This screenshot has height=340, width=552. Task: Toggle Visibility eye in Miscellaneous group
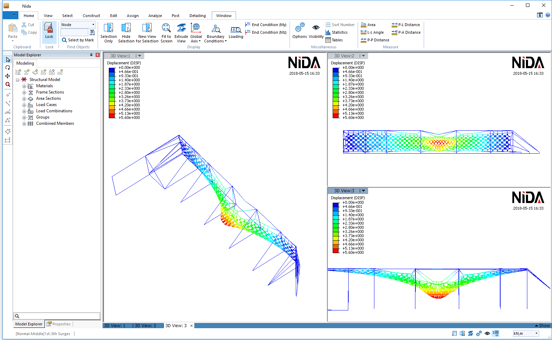(316, 31)
